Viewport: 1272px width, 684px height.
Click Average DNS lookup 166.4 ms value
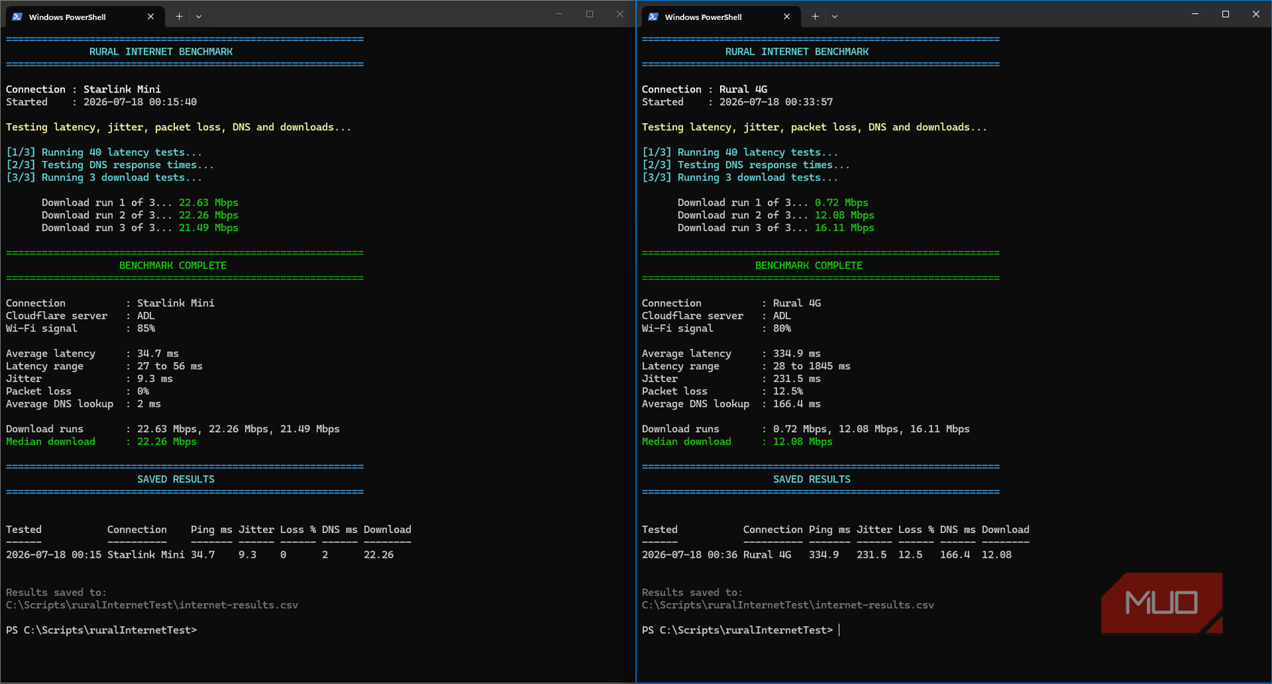pyautogui.click(x=797, y=404)
